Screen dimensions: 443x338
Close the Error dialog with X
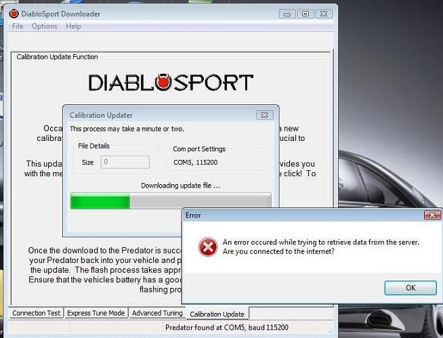[432, 215]
